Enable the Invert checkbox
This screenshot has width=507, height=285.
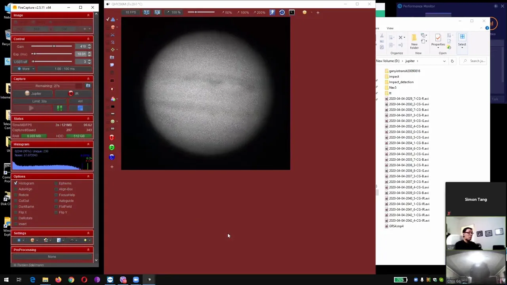(x=16, y=224)
